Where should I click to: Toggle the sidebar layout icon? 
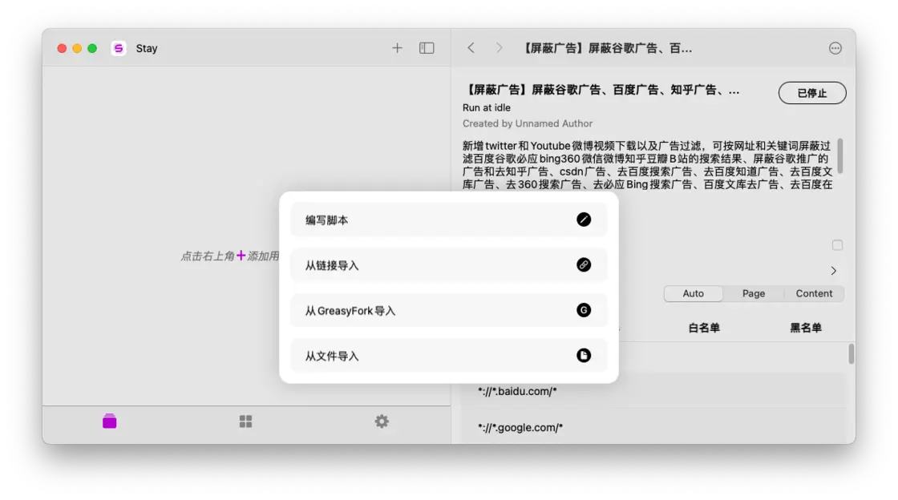coord(427,48)
